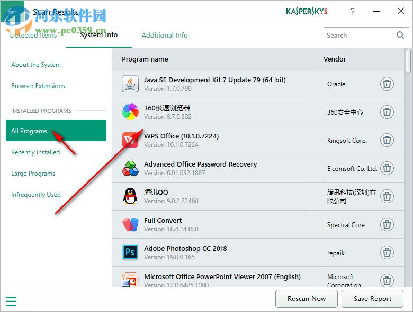
Task: Click vendor name Oracle
Action: [336, 84]
